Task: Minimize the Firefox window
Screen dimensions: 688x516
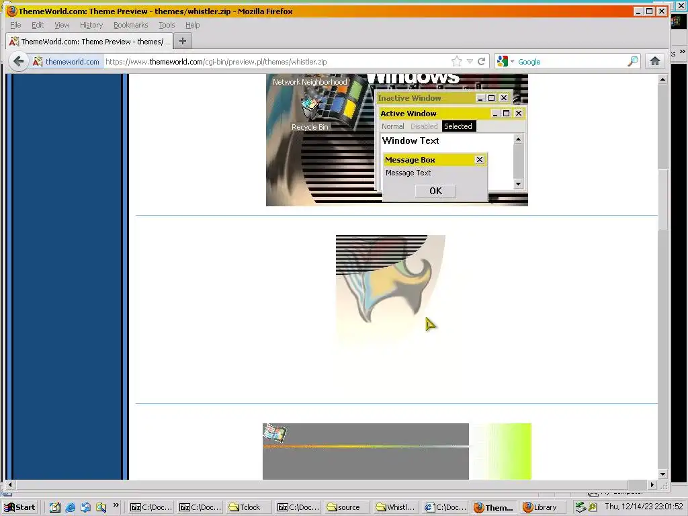Action: [x=638, y=11]
